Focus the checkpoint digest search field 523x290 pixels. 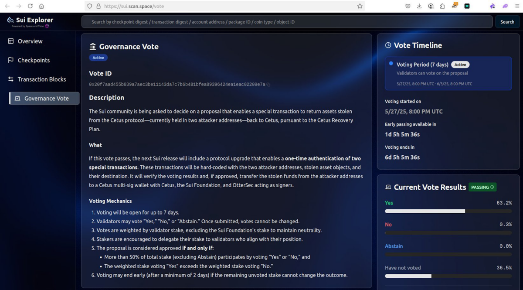[x=287, y=22]
